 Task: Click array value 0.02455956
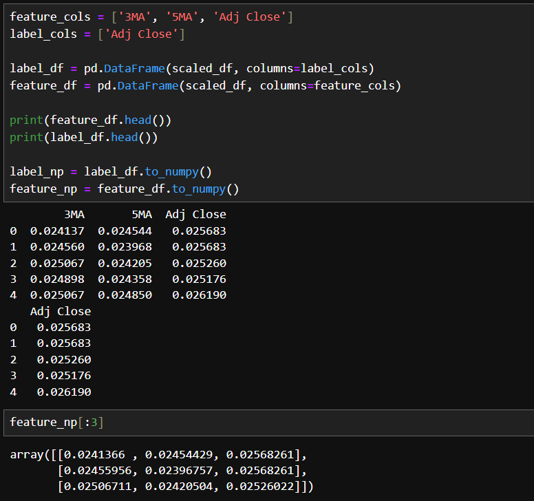click(x=98, y=470)
